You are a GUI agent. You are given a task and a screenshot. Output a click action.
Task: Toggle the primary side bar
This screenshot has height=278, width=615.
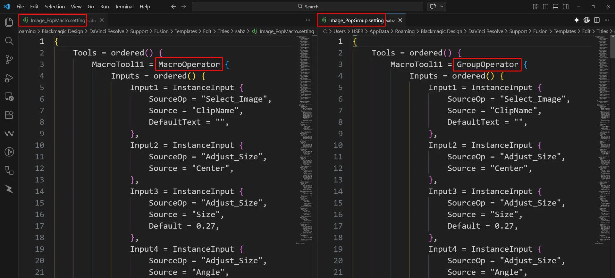point(545,6)
